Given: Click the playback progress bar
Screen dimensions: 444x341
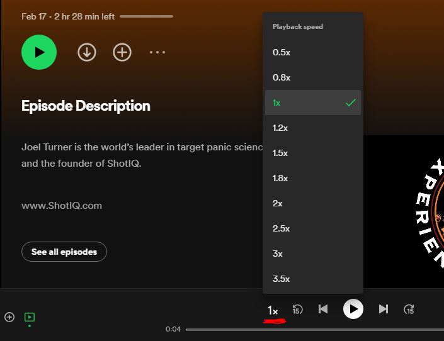Looking at the screenshot, I should (315, 330).
